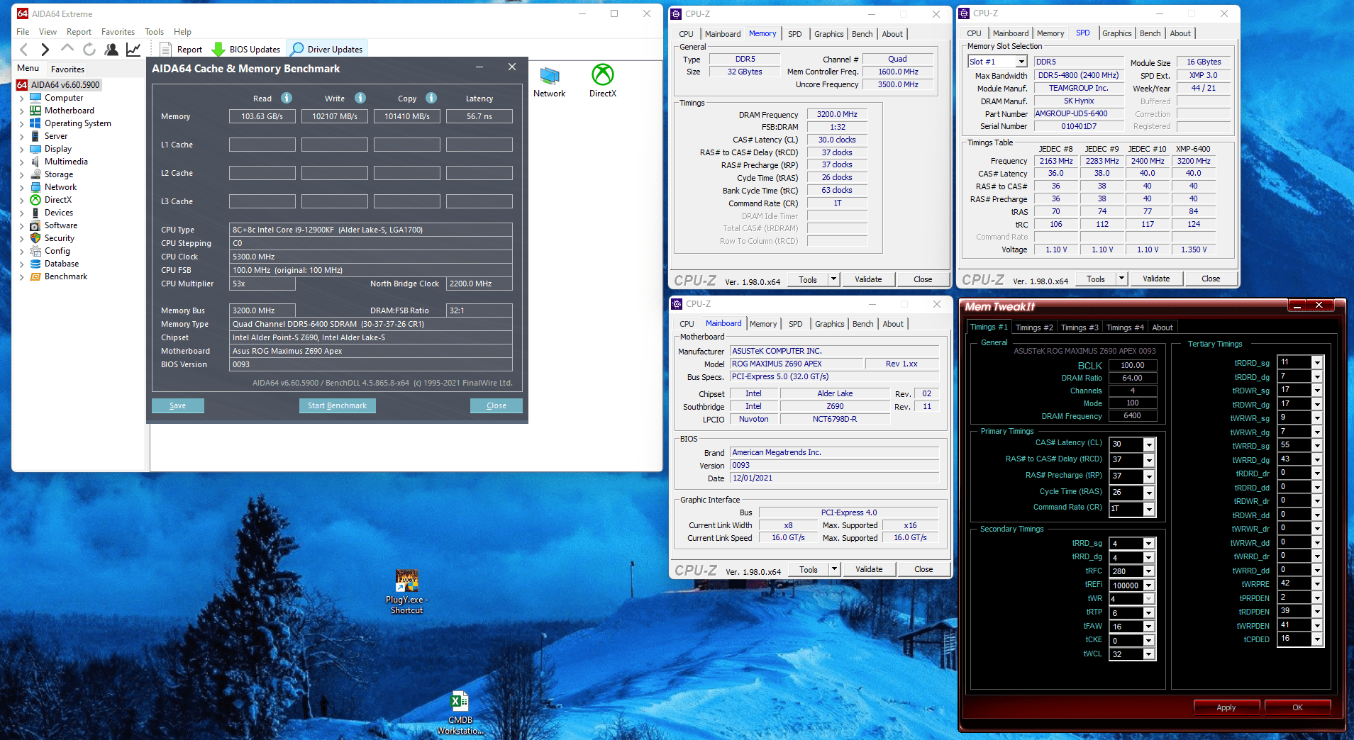Switch to CPU tab in CPU-Z Memory window
This screenshot has height=740, width=1354.
[686, 34]
